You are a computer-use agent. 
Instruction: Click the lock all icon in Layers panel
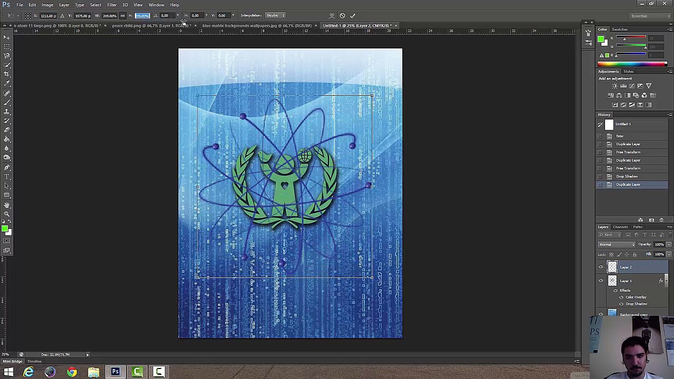(x=635, y=254)
